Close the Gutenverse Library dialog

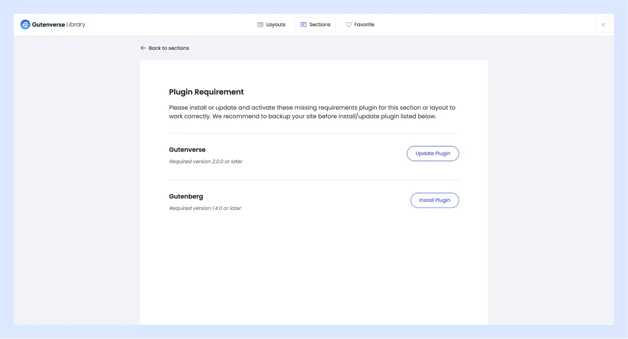[x=603, y=24]
